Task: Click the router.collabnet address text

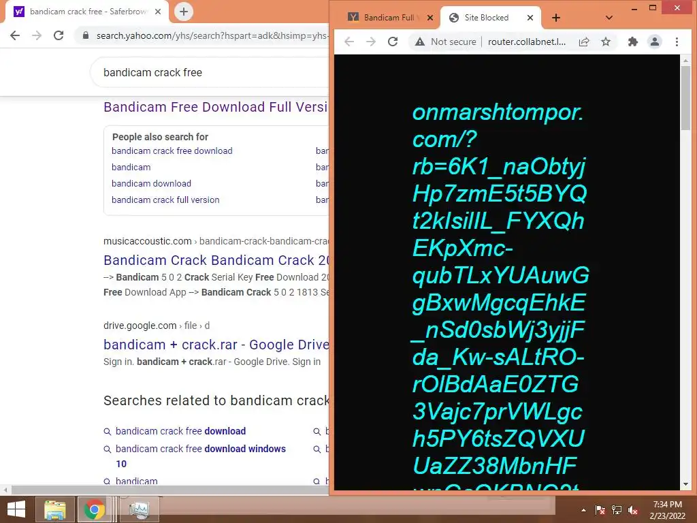Action: (x=527, y=42)
